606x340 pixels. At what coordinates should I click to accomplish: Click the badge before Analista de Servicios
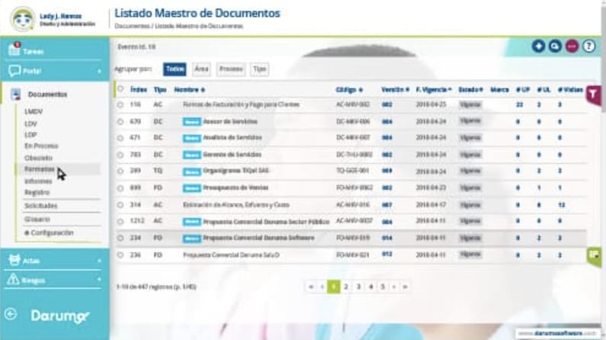point(191,138)
